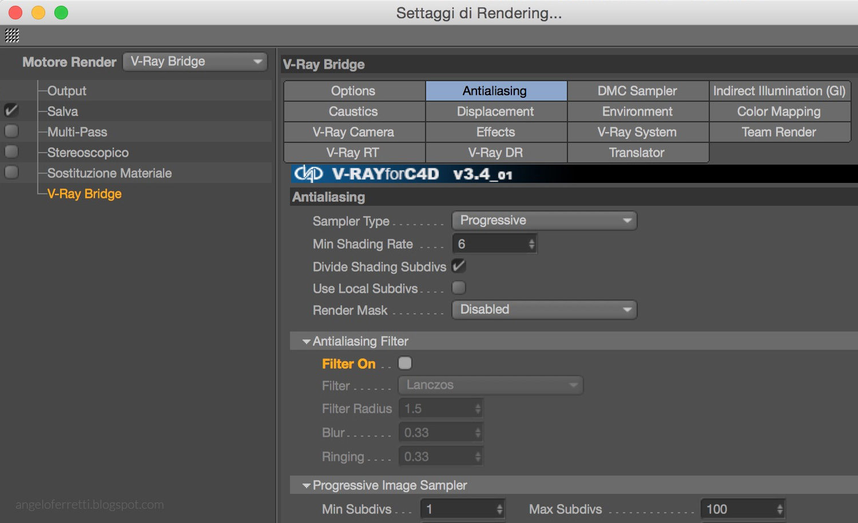Click the Min Shading Rate stepper arrows
The width and height of the screenshot is (858, 523).
pyautogui.click(x=532, y=244)
